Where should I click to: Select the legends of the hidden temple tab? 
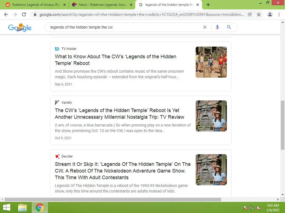tap(169, 5)
